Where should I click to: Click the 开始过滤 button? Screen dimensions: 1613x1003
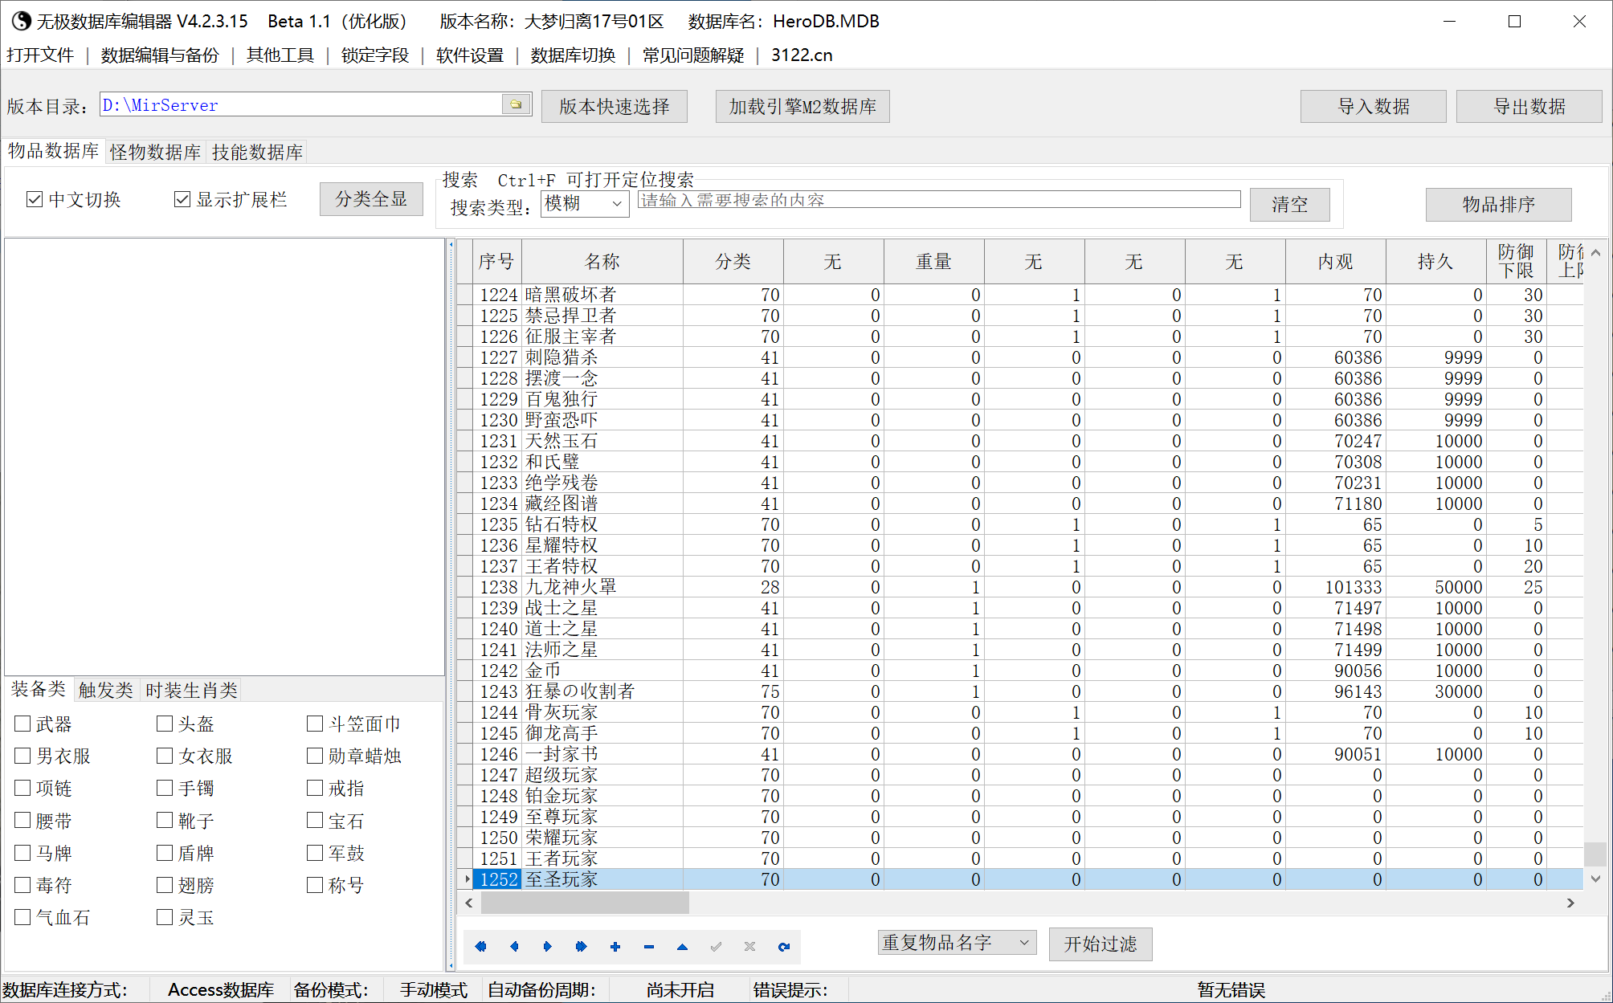click(1101, 944)
